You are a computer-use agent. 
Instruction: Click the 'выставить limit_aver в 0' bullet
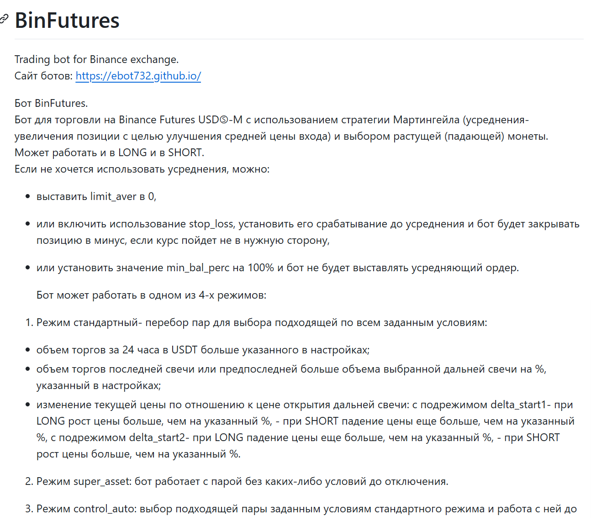[x=96, y=196]
